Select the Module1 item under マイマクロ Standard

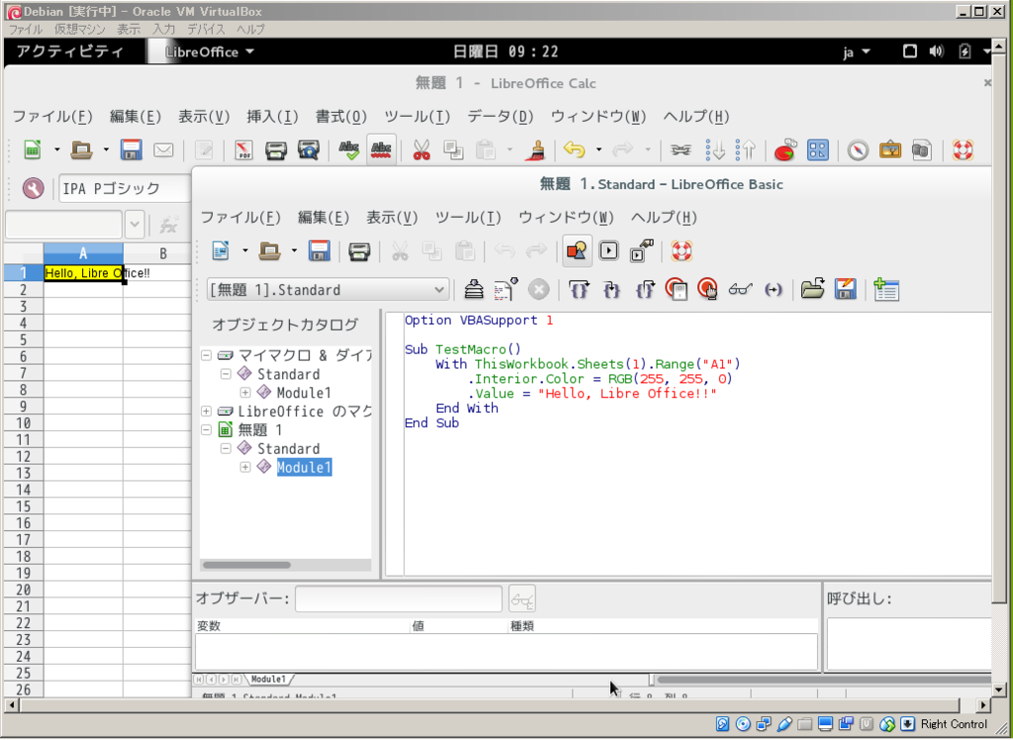coord(304,393)
